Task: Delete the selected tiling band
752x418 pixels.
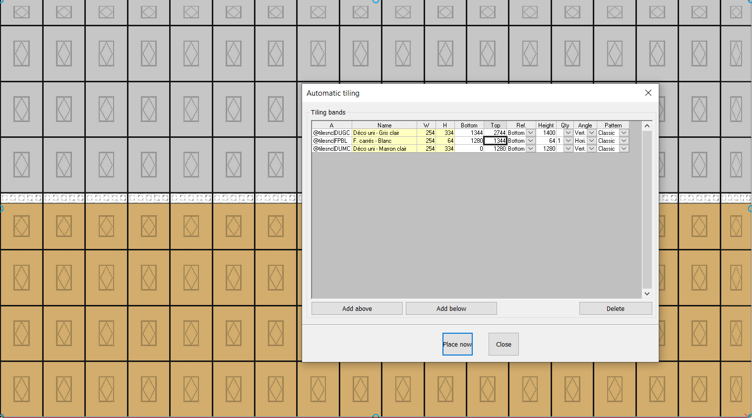Action: [x=615, y=308]
